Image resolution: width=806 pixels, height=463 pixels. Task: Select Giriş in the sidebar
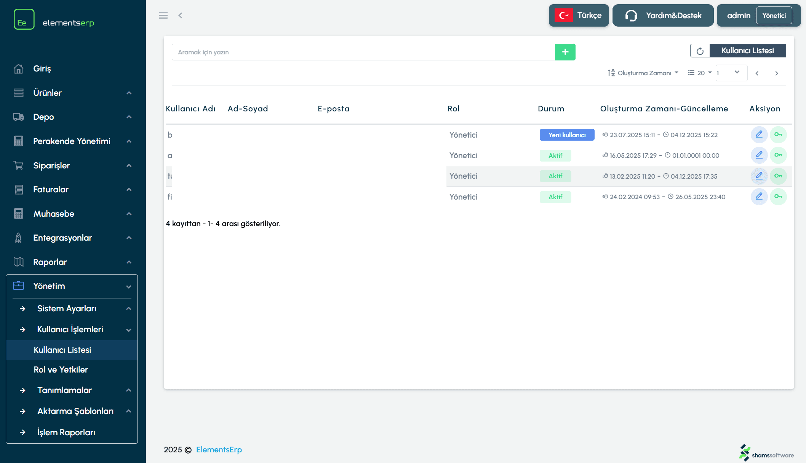[x=42, y=69]
